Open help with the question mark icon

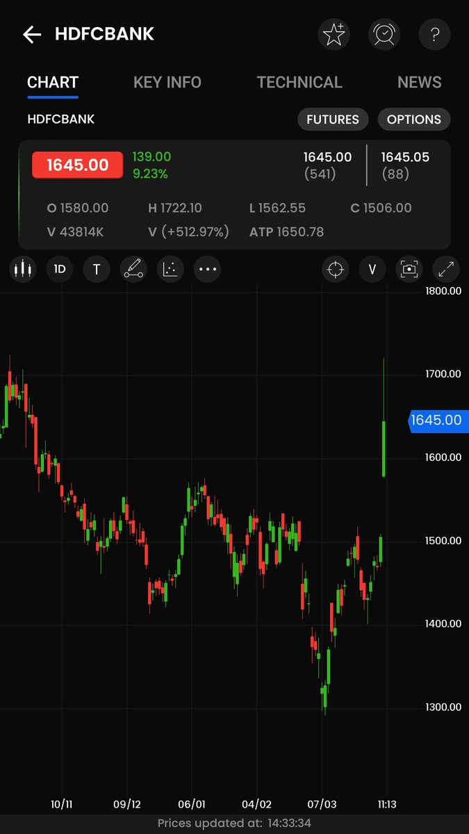coord(434,34)
